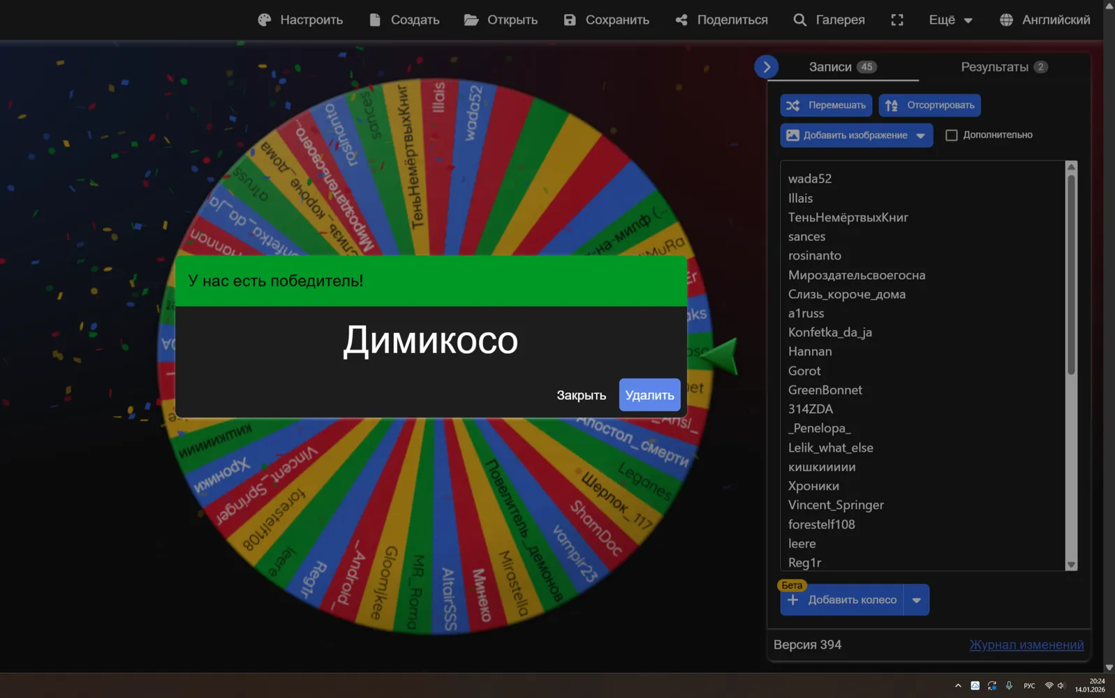The width and height of the screenshot is (1115, 698).
Task: Click entry ТеньНемёртвыхКниг in the list
Action: tap(848, 217)
